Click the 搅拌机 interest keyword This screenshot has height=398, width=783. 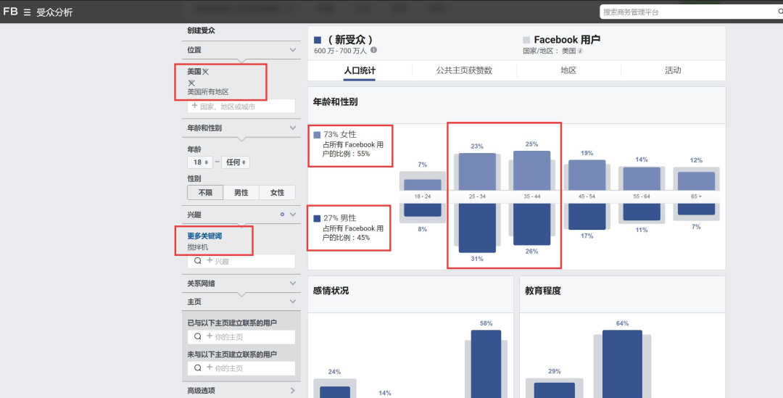[198, 247]
